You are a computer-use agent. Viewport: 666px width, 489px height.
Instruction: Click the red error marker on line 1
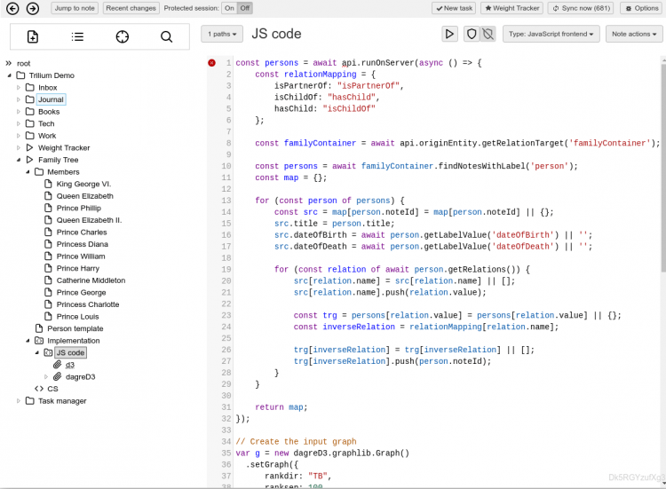(211, 63)
